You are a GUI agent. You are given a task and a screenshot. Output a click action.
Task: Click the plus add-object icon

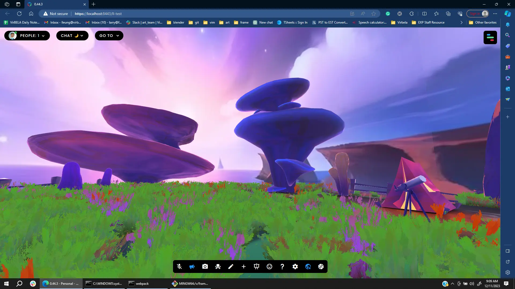[244, 267]
